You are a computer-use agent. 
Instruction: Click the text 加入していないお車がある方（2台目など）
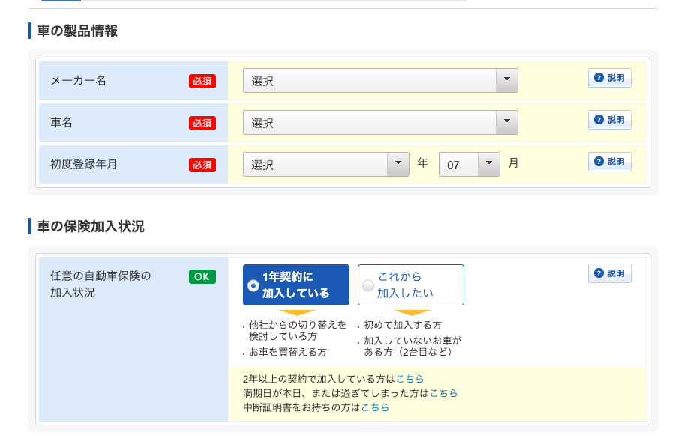pyautogui.click(x=413, y=346)
